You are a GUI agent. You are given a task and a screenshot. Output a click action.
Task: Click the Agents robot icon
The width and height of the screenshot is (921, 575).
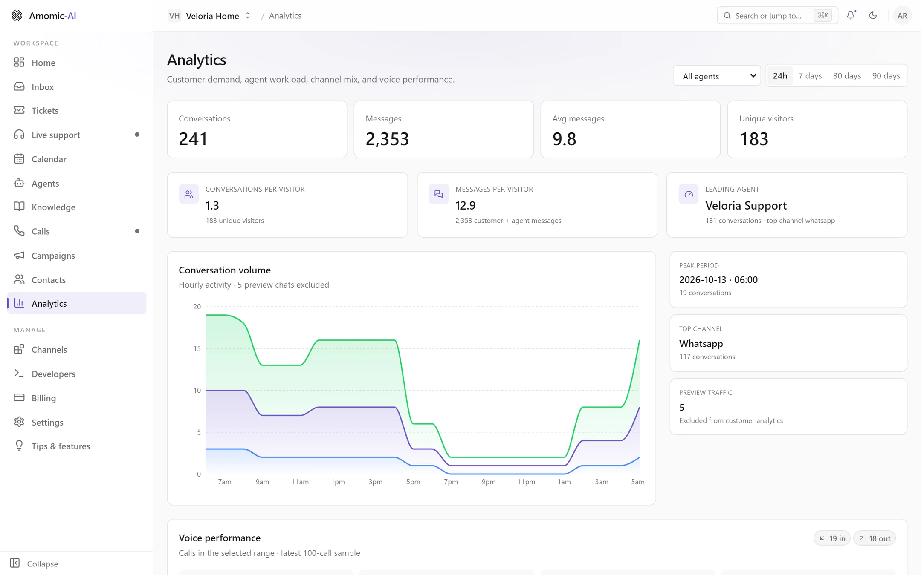(x=19, y=183)
